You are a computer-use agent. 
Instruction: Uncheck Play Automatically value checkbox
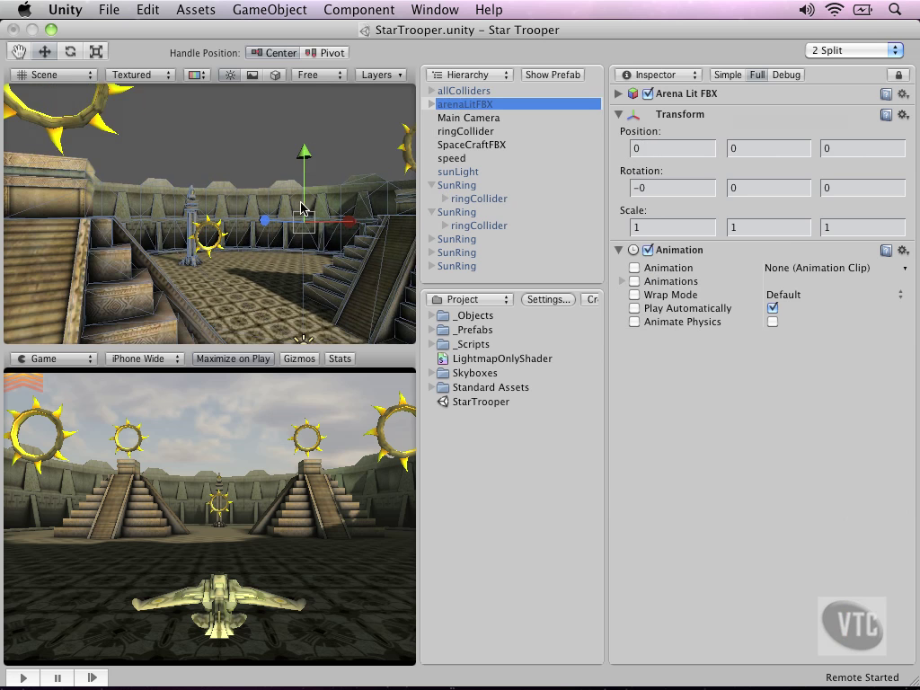tap(773, 308)
